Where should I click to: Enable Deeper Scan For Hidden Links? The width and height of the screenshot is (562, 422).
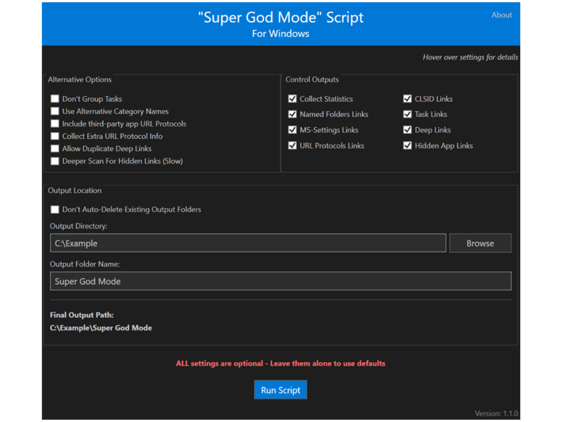(x=55, y=161)
